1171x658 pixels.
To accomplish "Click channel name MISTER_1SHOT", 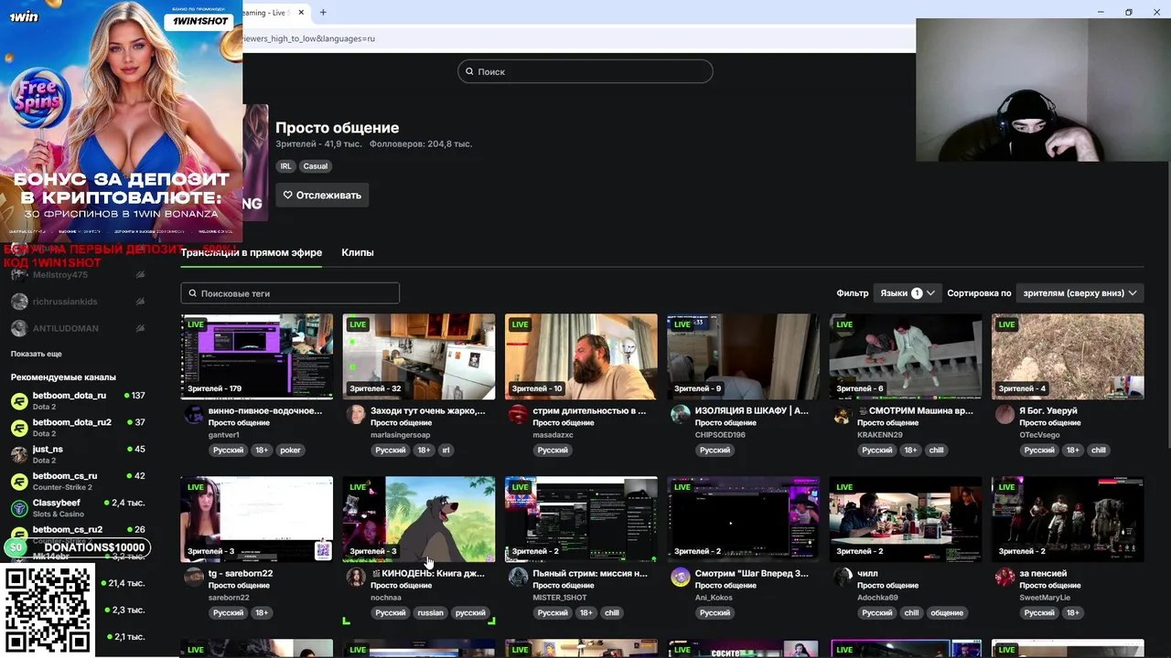I will click(x=560, y=598).
